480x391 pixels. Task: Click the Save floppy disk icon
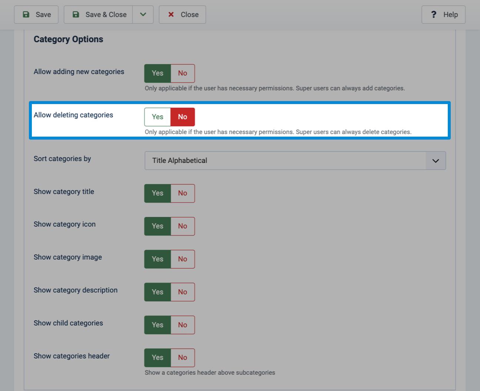26,14
